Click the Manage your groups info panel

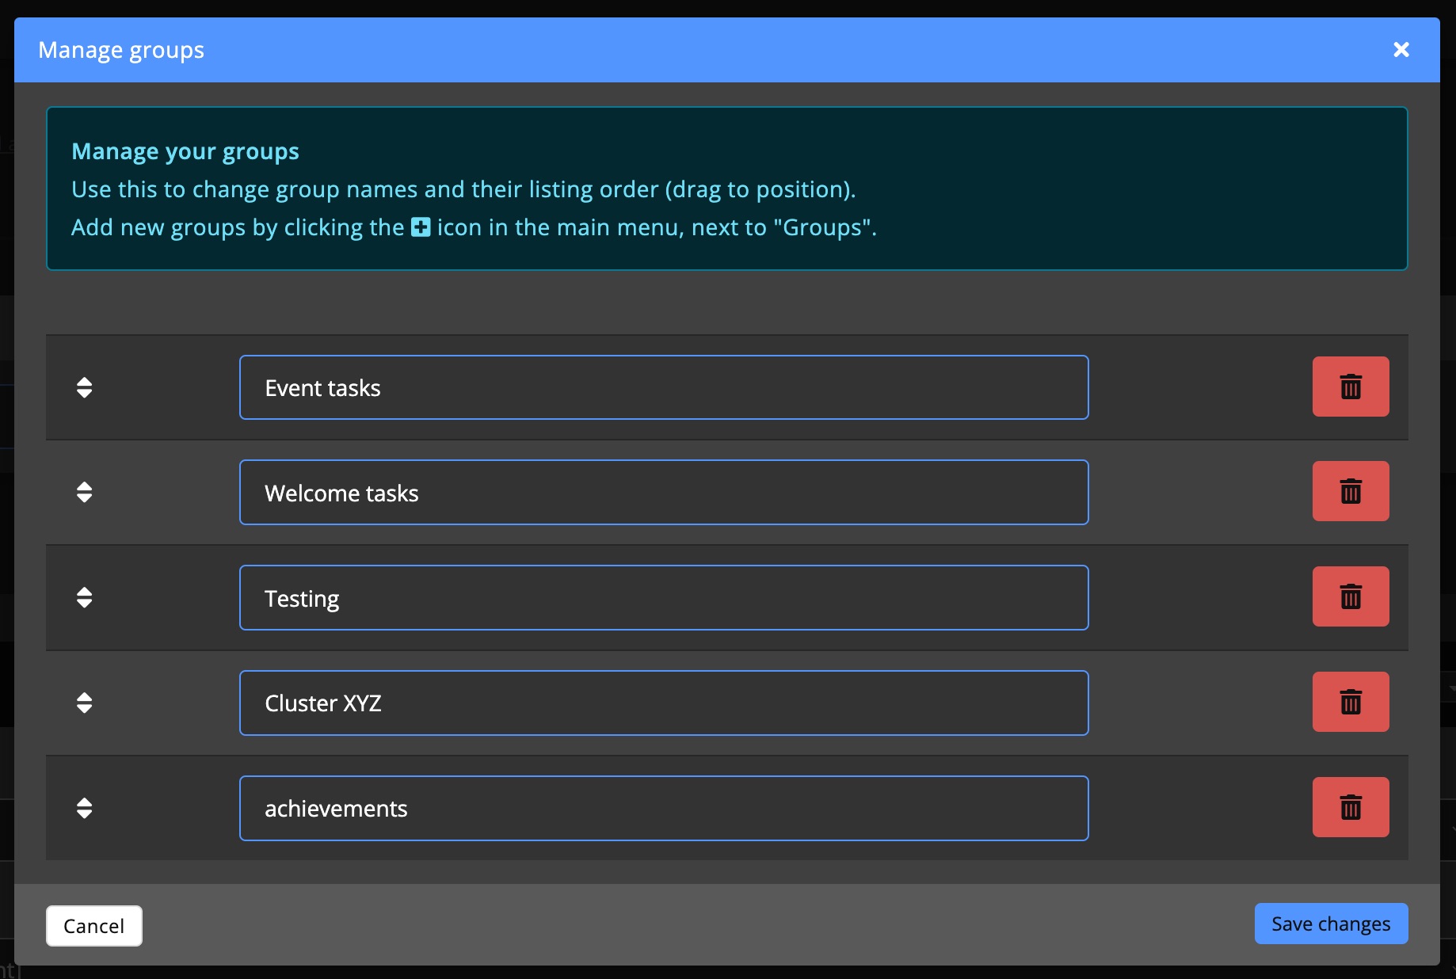click(726, 189)
